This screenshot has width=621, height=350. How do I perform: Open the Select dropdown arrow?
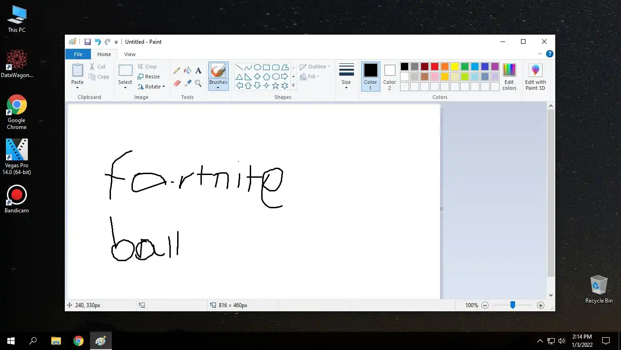125,87
